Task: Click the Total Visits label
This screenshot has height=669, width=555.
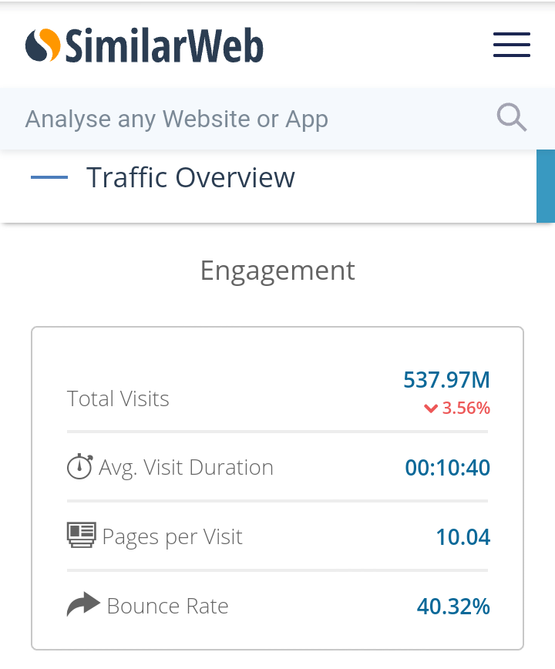Action: (118, 398)
